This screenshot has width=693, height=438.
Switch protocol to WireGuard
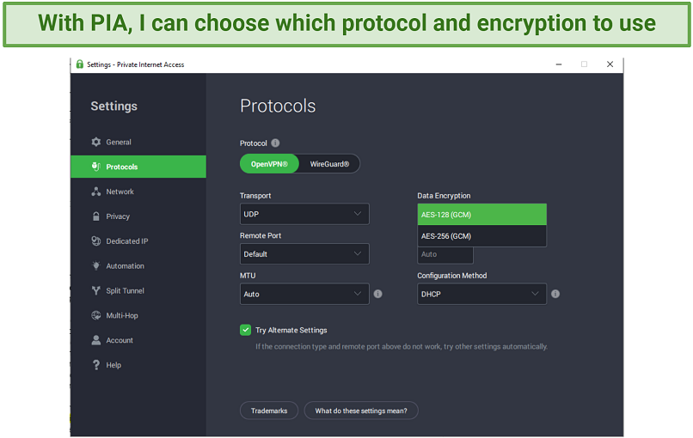[x=329, y=164]
